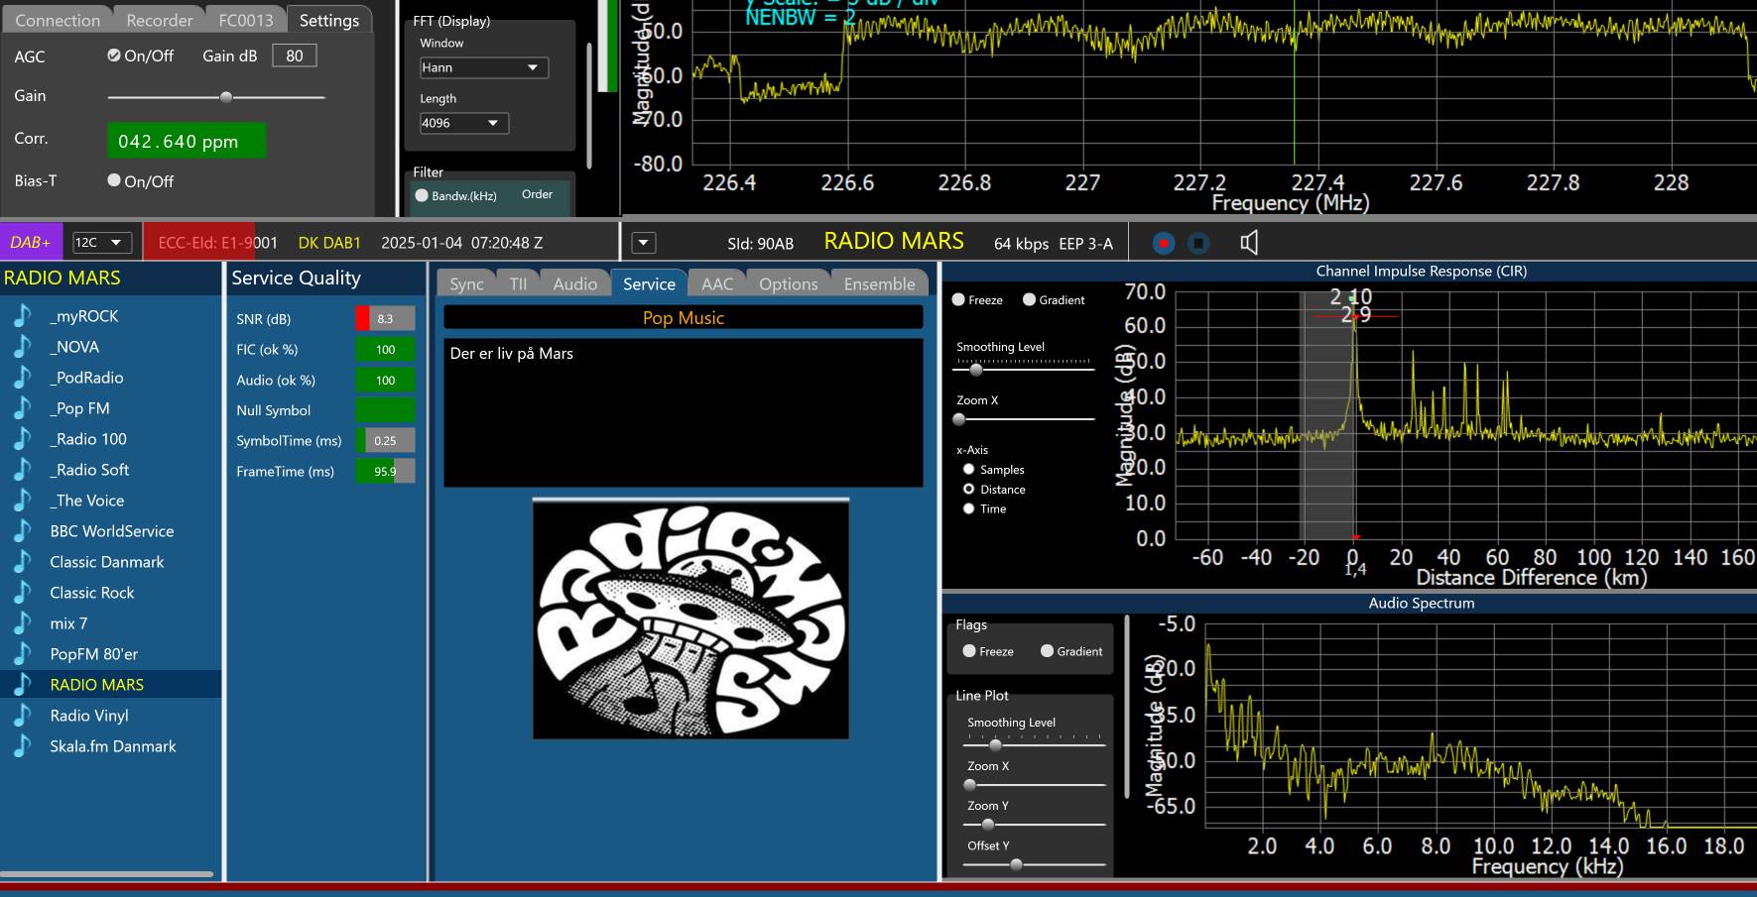
Task: Click the music note icon beside BBC WorldService
Action: [22, 531]
